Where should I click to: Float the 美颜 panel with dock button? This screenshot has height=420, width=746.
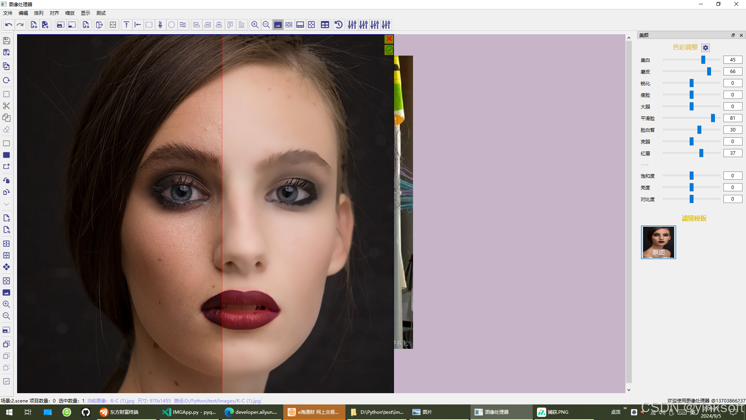pyautogui.click(x=733, y=35)
